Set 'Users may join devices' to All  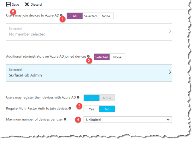[75, 16]
